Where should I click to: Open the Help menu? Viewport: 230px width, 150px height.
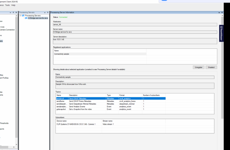pos(13,5)
